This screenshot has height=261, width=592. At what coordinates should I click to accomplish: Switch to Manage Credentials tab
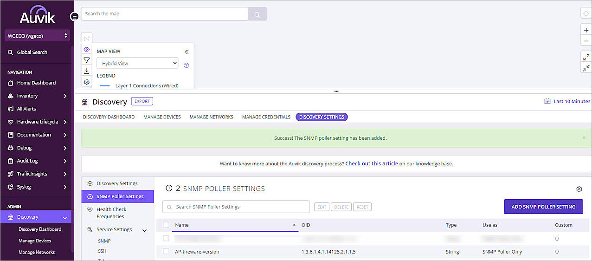[x=266, y=117]
